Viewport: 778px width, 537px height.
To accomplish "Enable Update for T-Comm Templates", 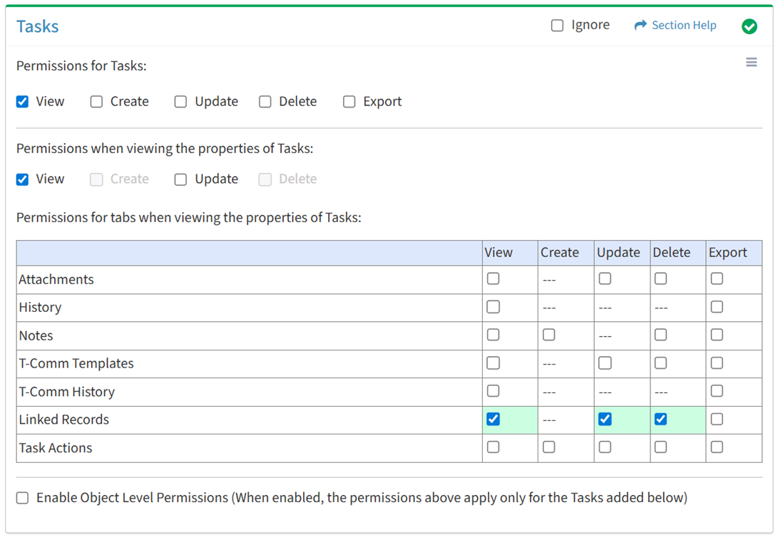I will (605, 363).
